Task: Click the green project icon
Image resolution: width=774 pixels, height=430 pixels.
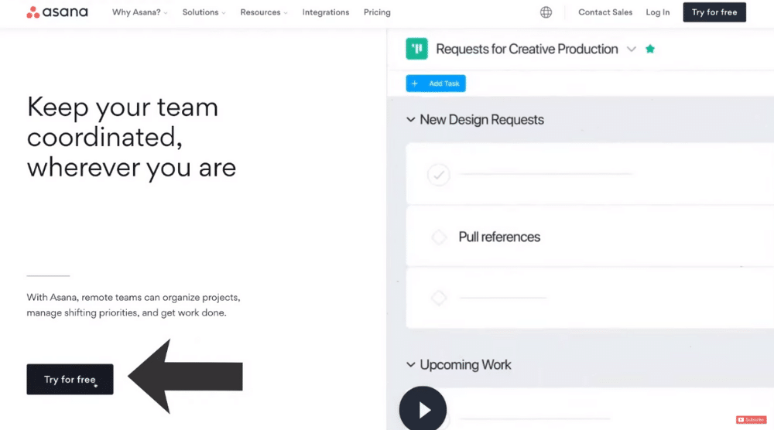Action: click(x=416, y=49)
